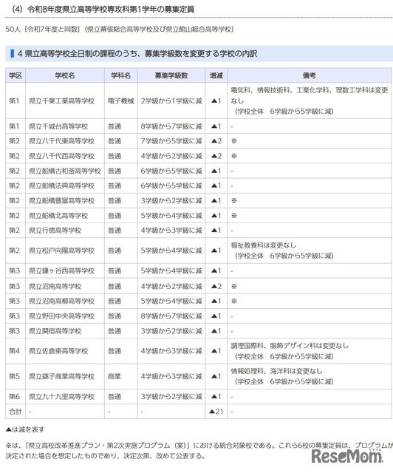The height and width of the screenshot is (473, 393).
Task: Click the 県立船橋北高等学校 cell
Action: tap(65, 215)
